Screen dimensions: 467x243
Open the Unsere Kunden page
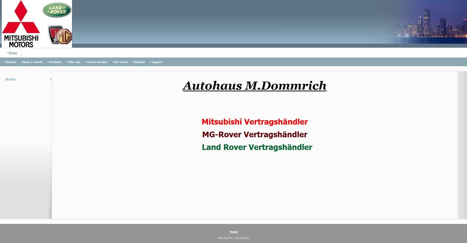pyautogui.click(x=97, y=62)
